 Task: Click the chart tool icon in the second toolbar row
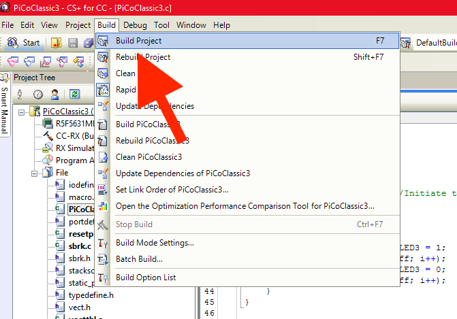tap(45, 61)
